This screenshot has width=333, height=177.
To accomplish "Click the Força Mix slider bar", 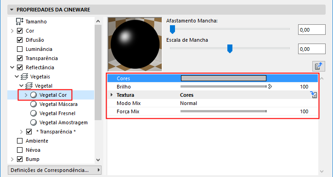I will click(x=223, y=111).
